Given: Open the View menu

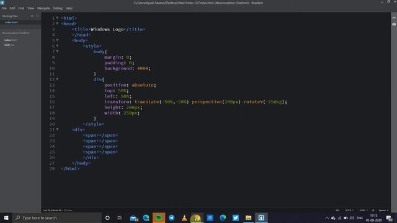Looking at the screenshot, I should click(30, 8).
